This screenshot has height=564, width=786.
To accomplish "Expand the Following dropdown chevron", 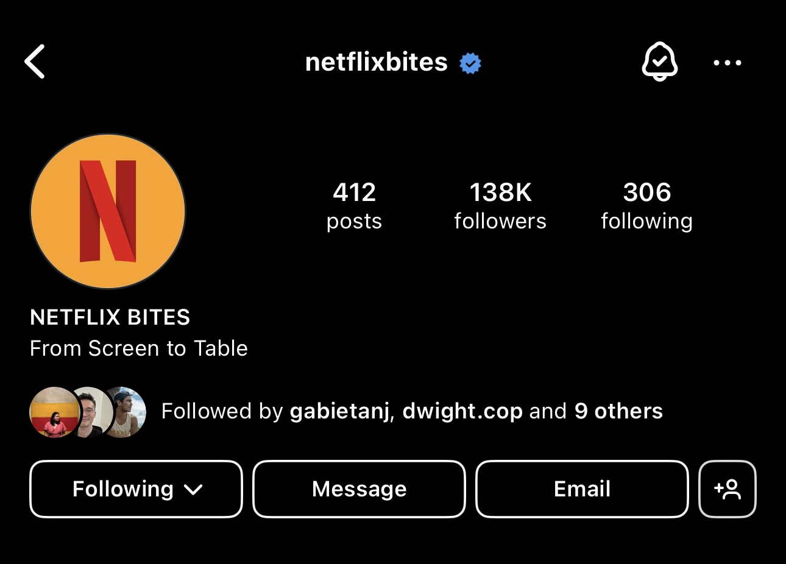I will coord(193,489).
